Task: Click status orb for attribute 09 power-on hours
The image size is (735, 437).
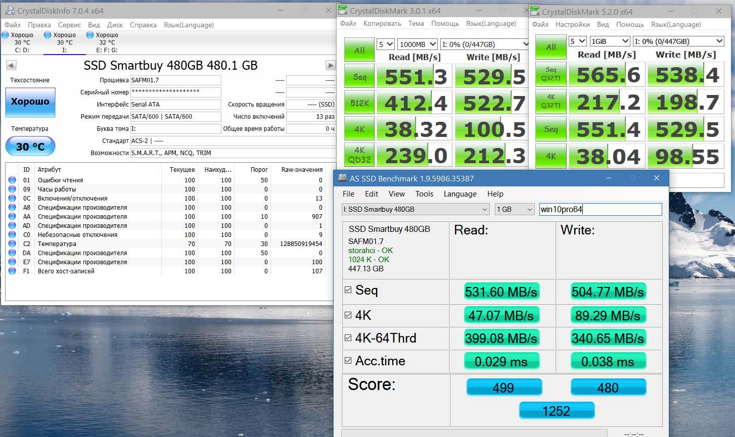Action: tap(12, 189)
